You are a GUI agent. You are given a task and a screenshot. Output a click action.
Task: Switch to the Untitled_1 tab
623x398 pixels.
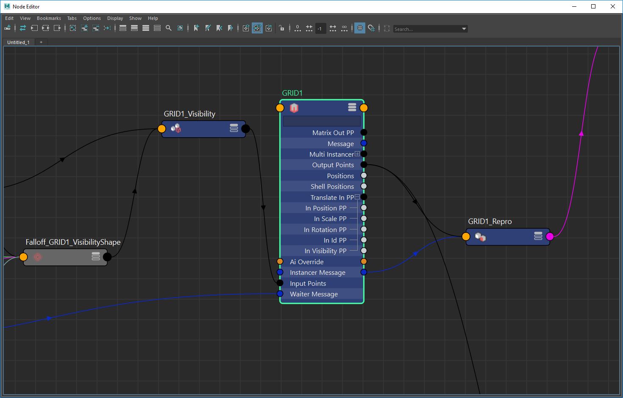click(x=18, y=42)
